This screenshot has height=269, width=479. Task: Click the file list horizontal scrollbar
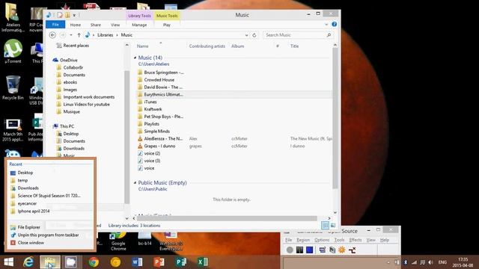pos(227,218)
